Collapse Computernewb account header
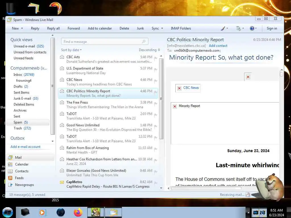This screenshot has height=218, width=291. (x=29, y=68)
